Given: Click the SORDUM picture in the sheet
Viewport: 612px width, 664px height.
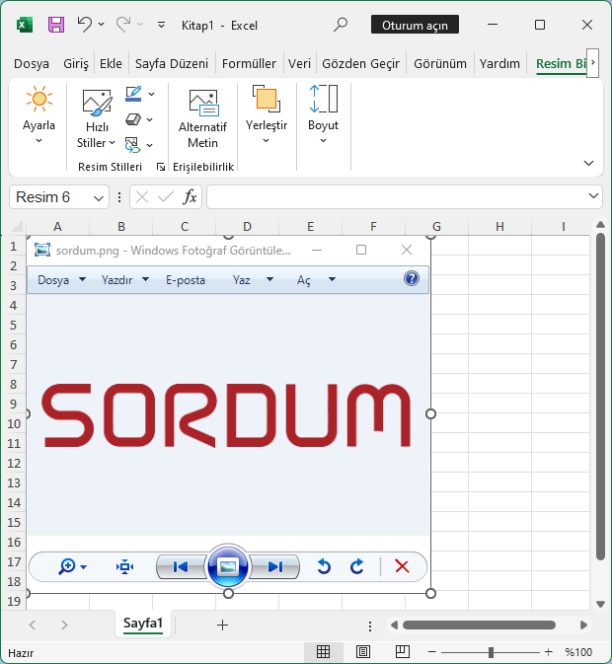Looking at the screenshot, I should coord(229,415).
